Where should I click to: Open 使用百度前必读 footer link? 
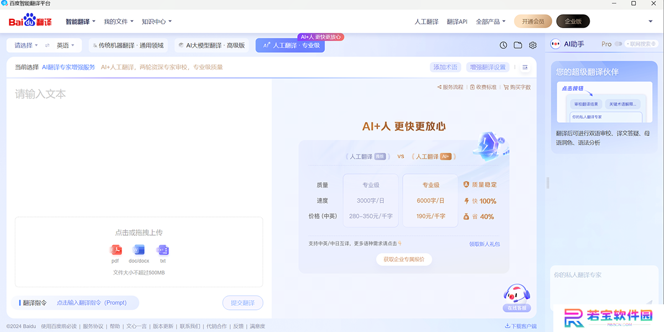coord(59,326)
